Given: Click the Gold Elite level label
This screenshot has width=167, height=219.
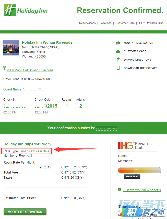Looking at the screenshot, I should tap(132, 176).
